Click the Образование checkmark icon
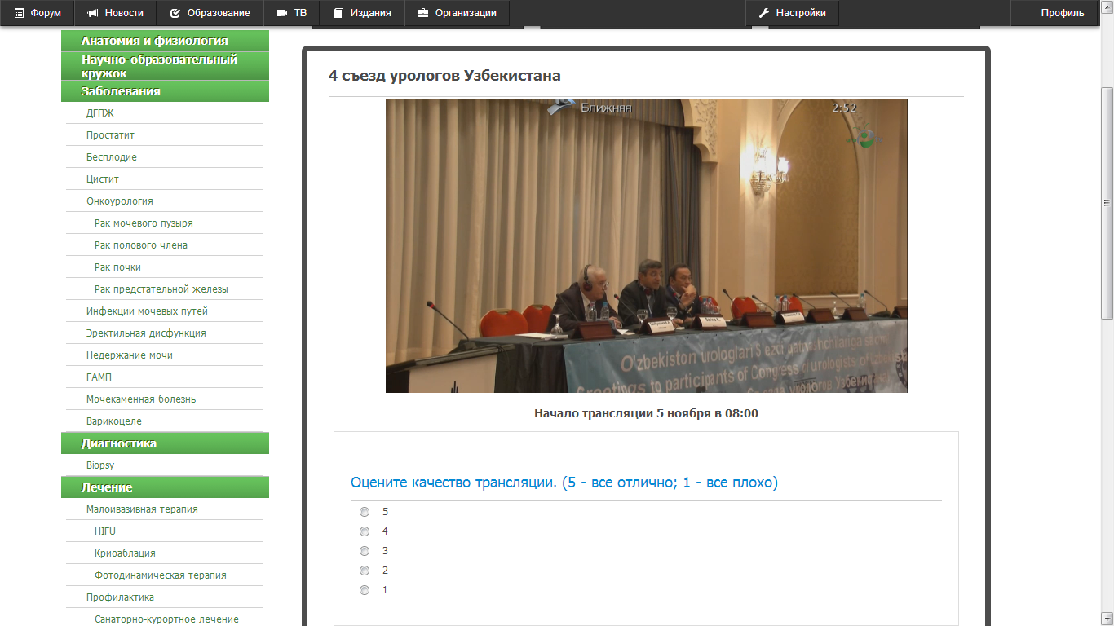Screen dimensions: 1114x626 coord(175,13)
